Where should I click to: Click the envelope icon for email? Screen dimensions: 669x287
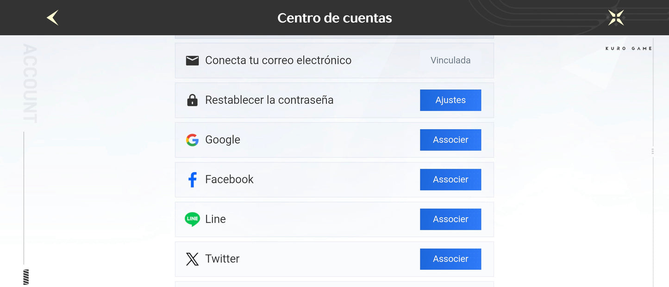192,61
